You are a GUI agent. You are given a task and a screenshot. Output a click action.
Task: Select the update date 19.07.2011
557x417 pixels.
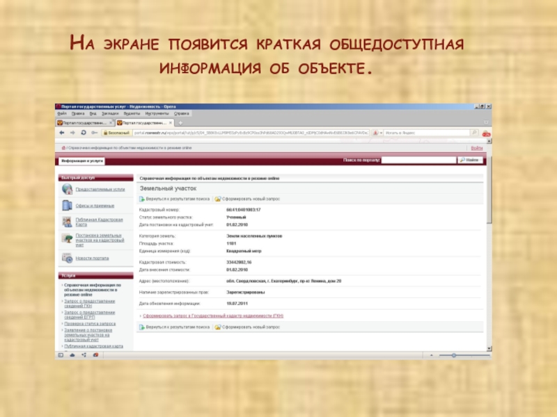click(x=237, y=304)
